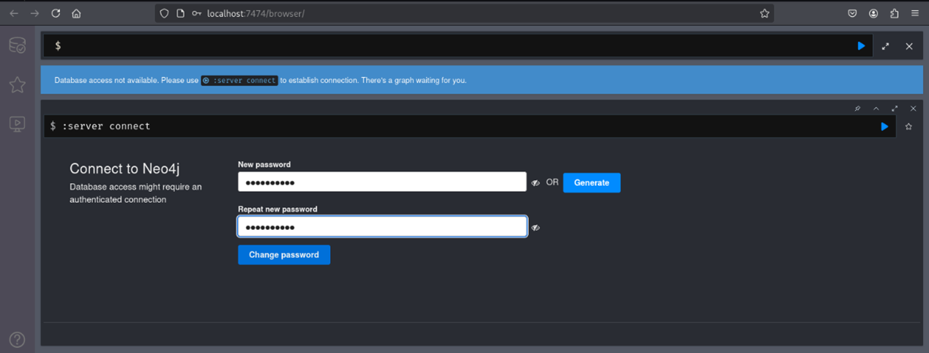The width and height of the screenshot is (929, 353).
Task: Open the browser extensions menu
Action: point(894,13)
